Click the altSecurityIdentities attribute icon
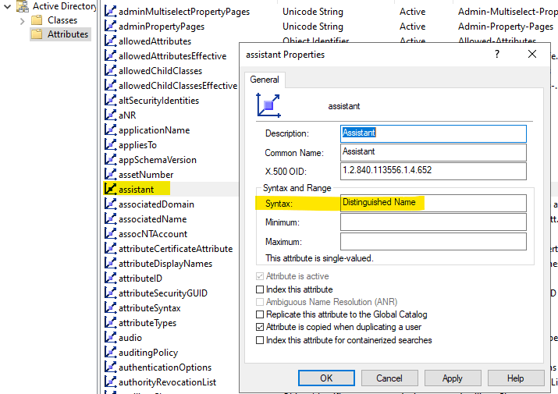This screenshot has width=558, height=394. (110, 101)
